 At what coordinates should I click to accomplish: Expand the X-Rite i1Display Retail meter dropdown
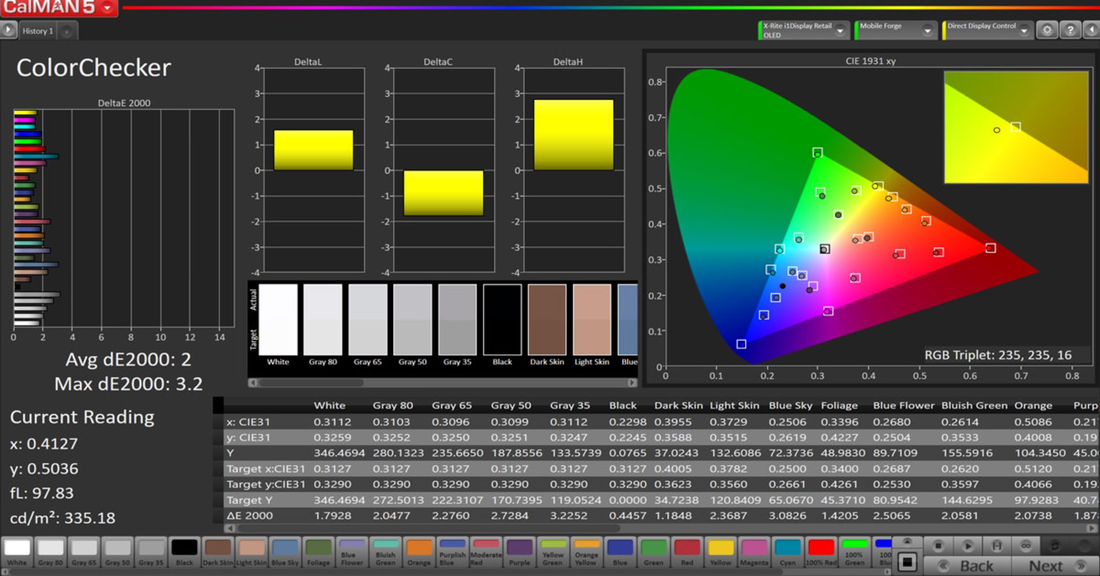coord(840,31)
